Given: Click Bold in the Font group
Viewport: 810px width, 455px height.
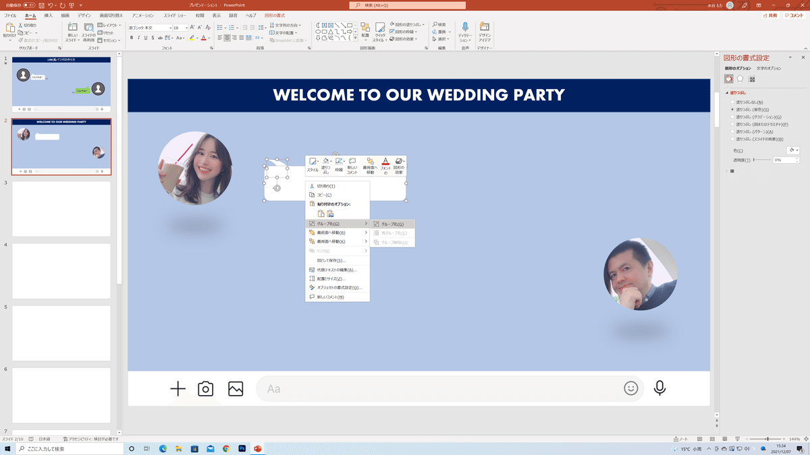Looking at the screenshot, I should click(132, 38).
